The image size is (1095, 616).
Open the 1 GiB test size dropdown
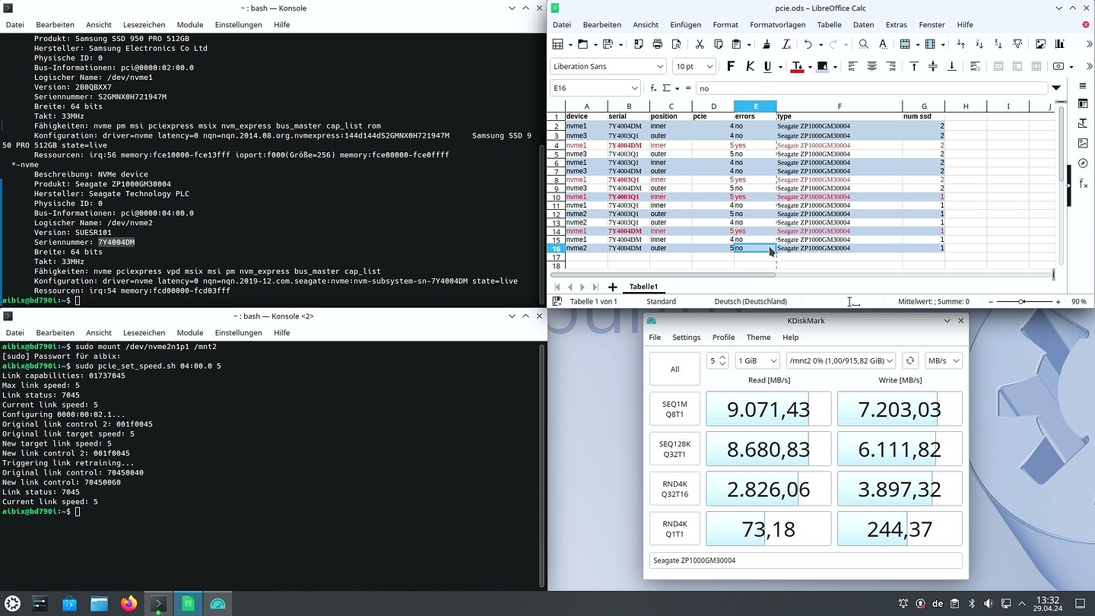757,360
